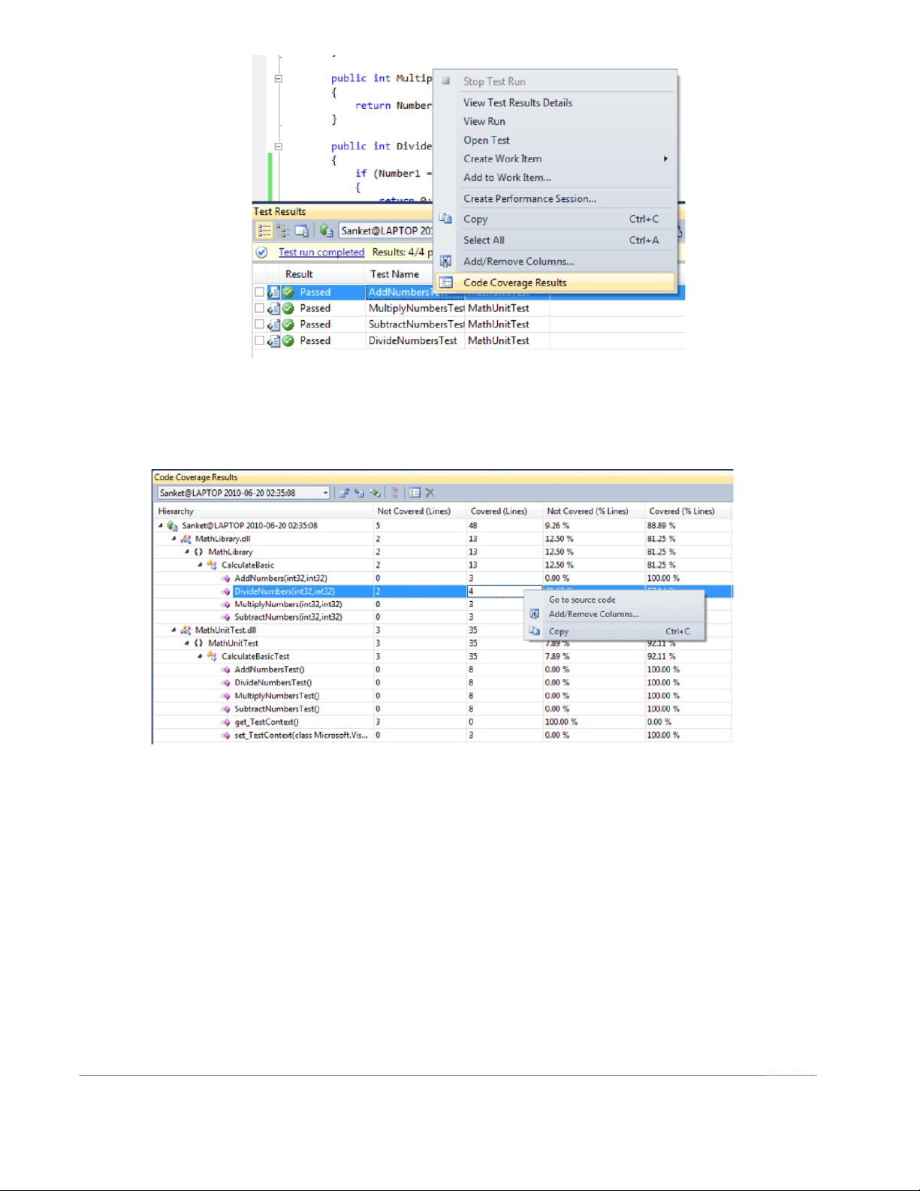The width and height of the screenshot is (920, 1191).
Task: Select the get_TestContext() row in hierarchy
Action: coord(266,722)
